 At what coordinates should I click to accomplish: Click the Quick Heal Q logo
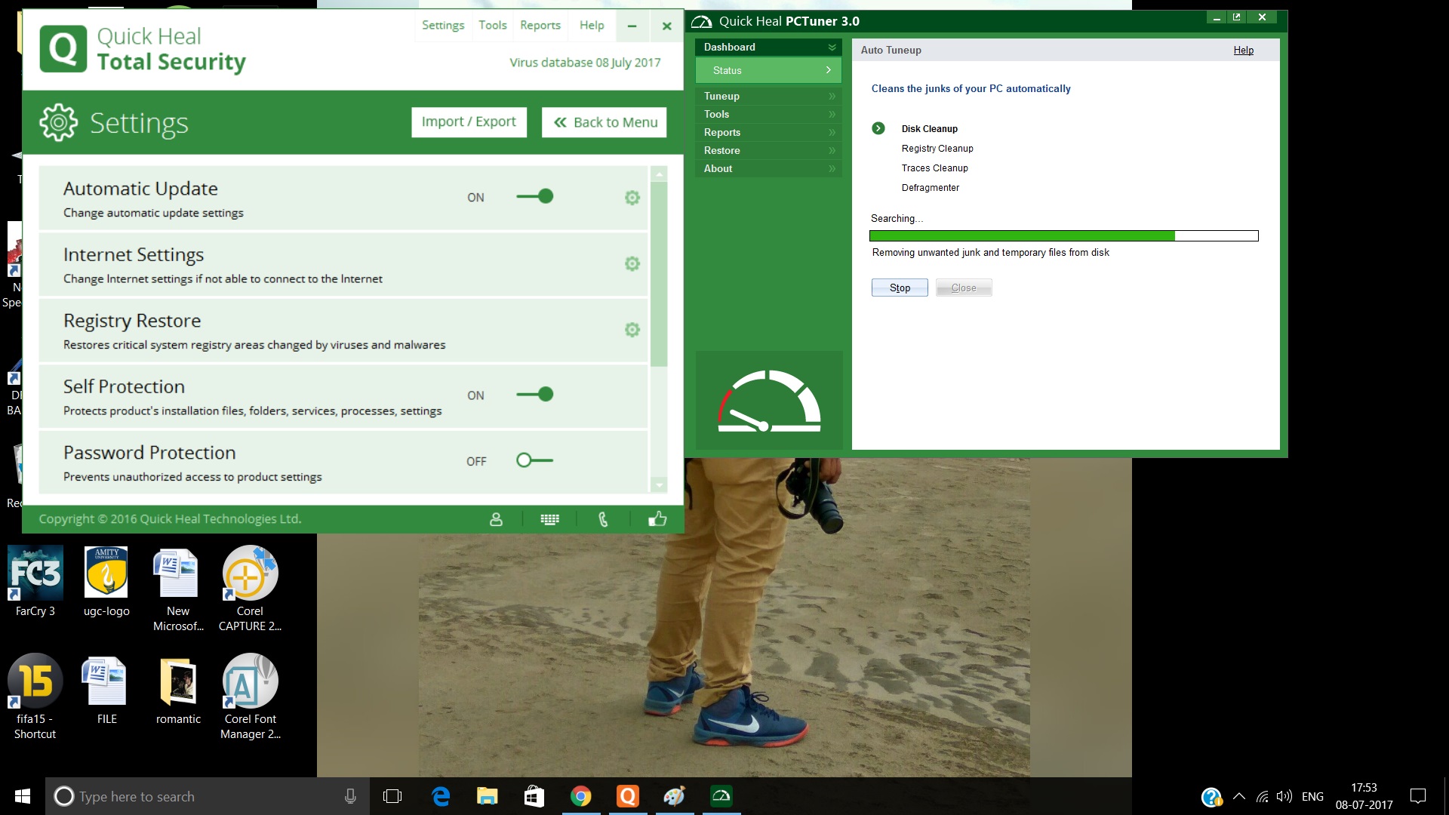(x=63, y=49)
